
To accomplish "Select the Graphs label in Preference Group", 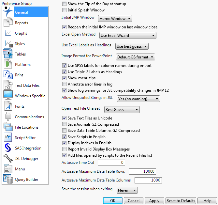I will (x=21, y=33).
